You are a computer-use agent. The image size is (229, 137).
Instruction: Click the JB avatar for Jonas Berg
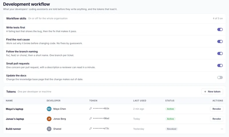[49, 119]
